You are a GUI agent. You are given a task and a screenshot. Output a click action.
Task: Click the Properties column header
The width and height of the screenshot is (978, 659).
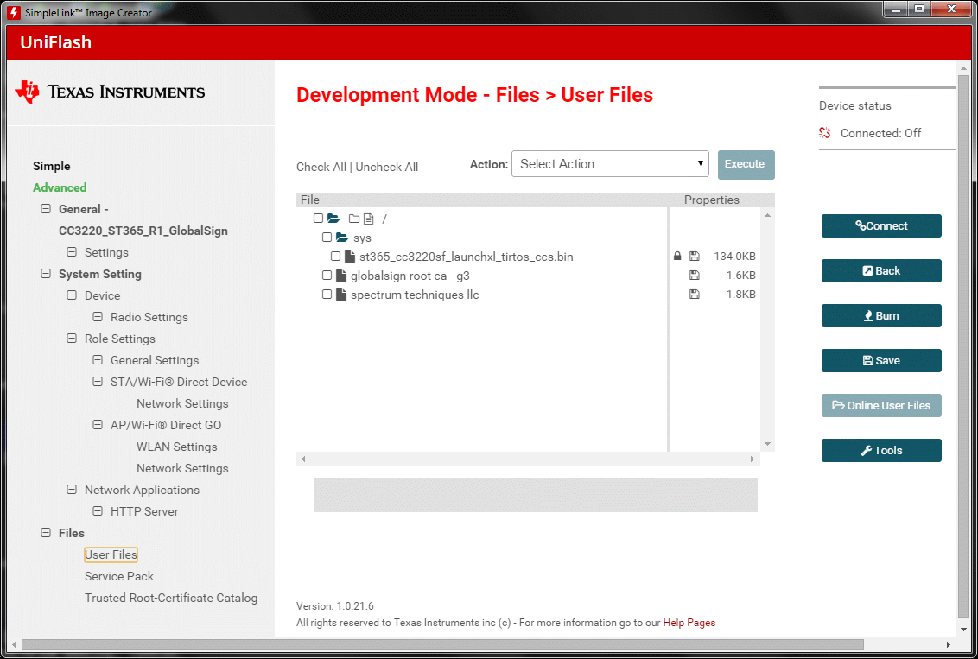tap(712, 200)
